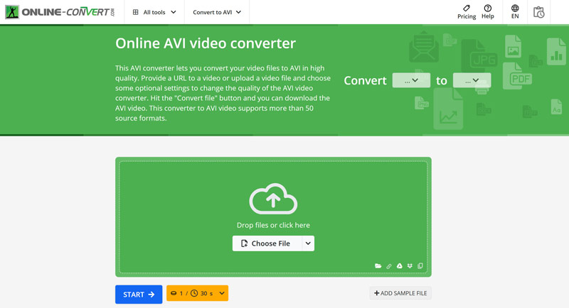Screen dimensions: 569x308
Task: Expand the target format dropdown after 'to'
Action: [472, 80]
